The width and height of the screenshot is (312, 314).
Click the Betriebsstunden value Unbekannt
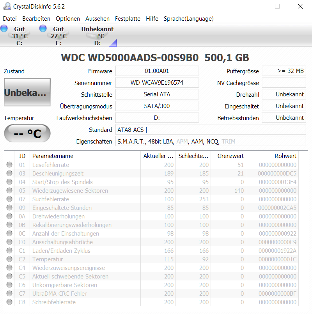pyautogui.click(x=284, y=118)
